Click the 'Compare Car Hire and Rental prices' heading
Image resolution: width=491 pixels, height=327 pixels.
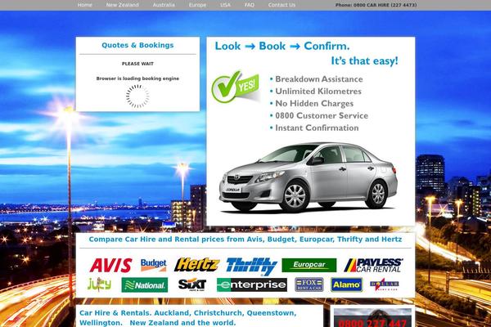point(245,240)
